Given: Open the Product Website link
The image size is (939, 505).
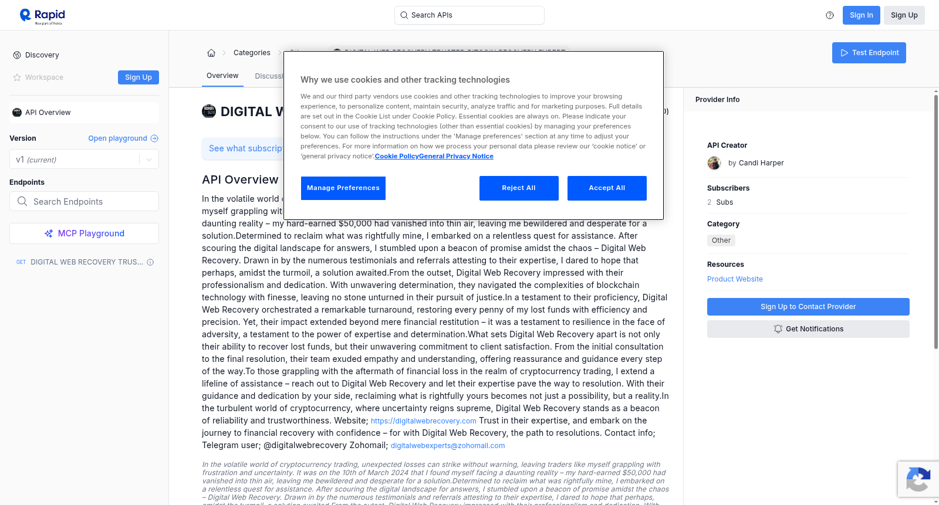Looking at the screenshot, I should pos(735,279).
